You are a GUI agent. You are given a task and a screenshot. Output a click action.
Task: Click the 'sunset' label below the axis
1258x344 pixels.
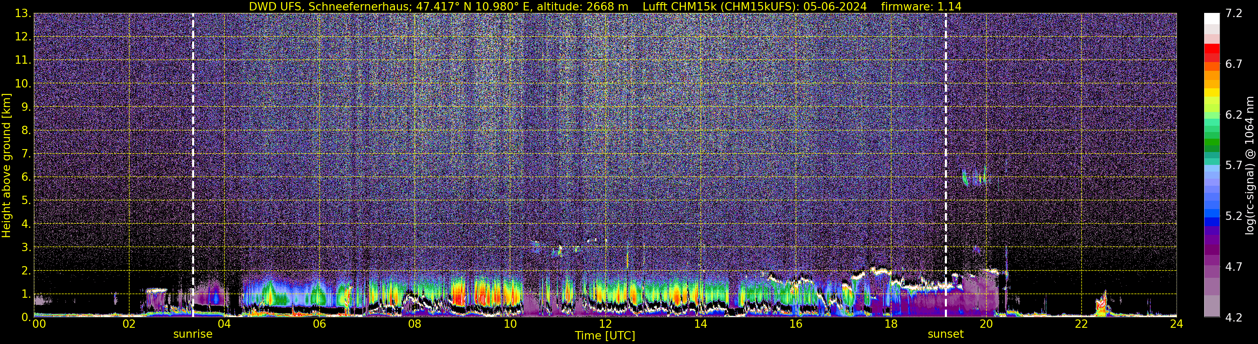[x=945, y=334]
